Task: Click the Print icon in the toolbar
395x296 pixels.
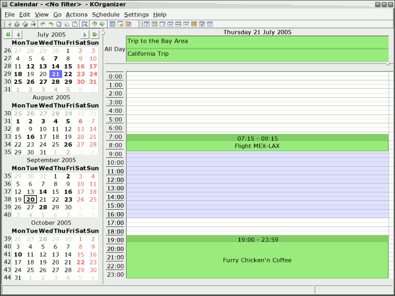Action: (x=33, y=24)
